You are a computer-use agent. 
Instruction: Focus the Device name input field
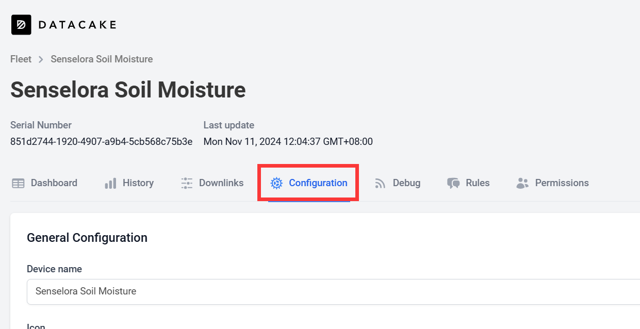pyautogui.click(x=333, y=292)
